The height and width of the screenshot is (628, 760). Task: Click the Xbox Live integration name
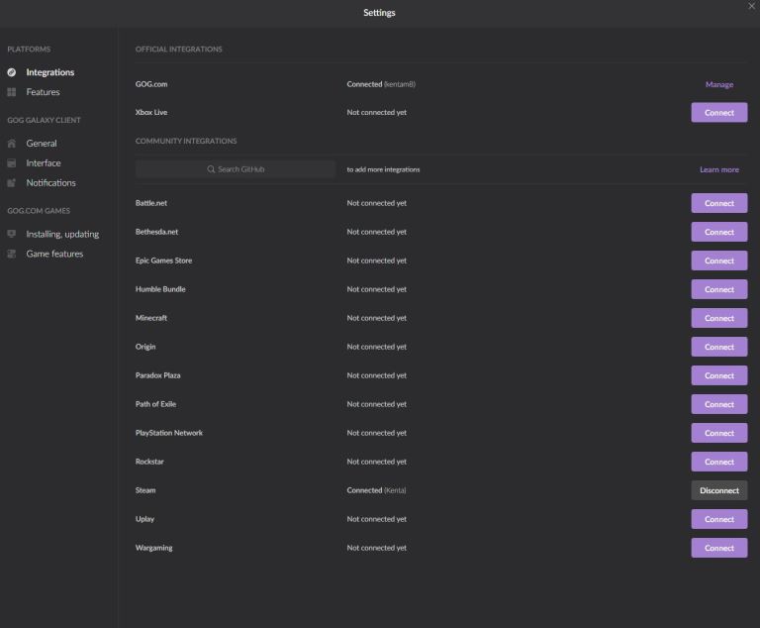coord(151,112)
